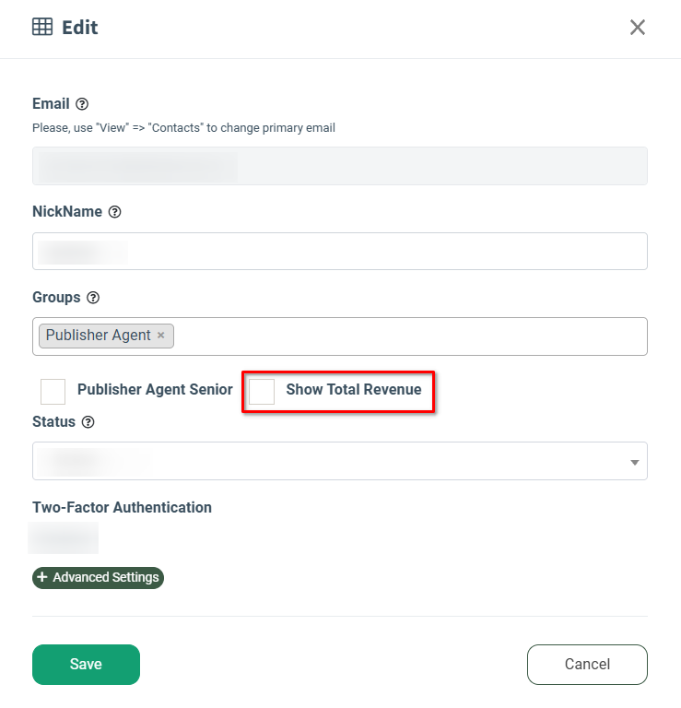Click the NickName help question icon

click(115, 212)
